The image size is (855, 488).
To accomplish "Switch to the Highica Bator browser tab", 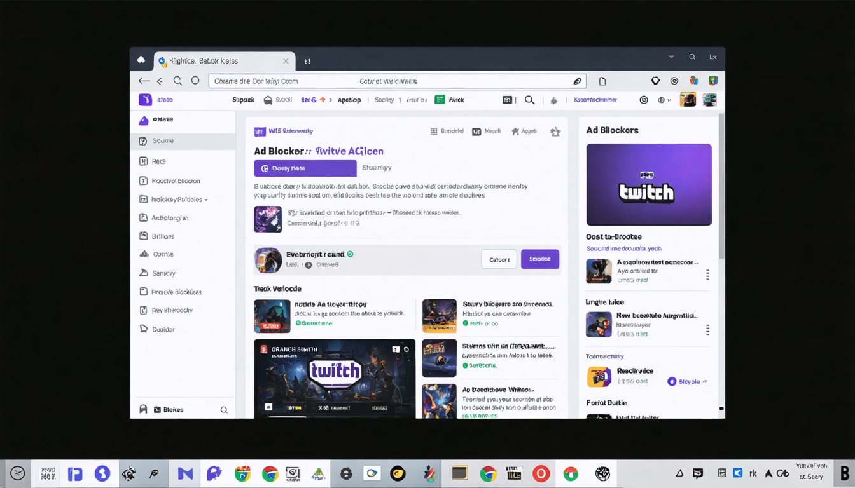I will (223, 60).
